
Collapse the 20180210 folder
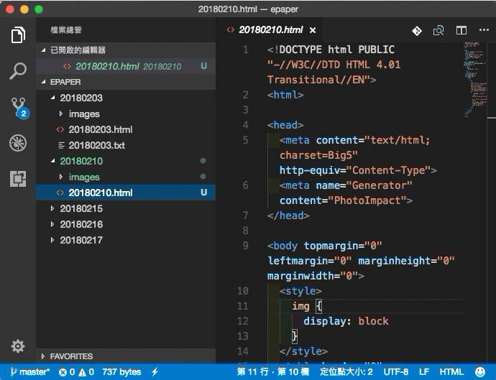click(126, 161)
